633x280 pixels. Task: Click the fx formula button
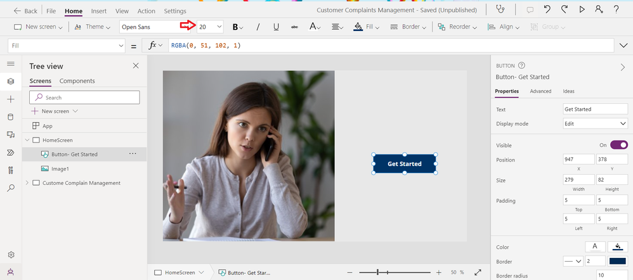155,46
